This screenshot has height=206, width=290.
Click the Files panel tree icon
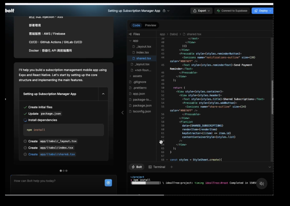pyautogui.click(x=130, y=34)
